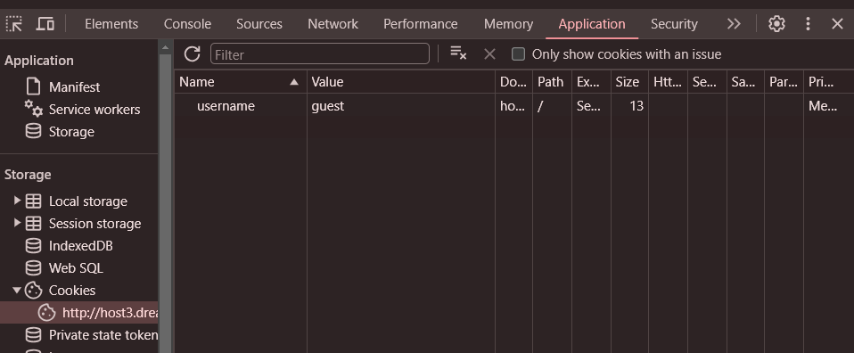Click the username cookie's expires cell
This screenshot has height=353, width=854.
[591, 106]
